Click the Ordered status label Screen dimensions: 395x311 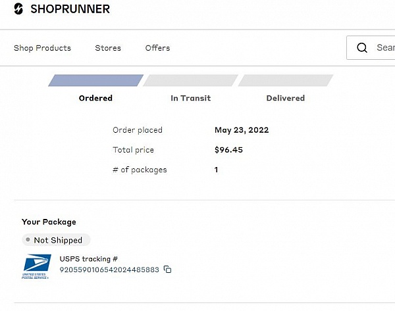click(x=95, y=98)
